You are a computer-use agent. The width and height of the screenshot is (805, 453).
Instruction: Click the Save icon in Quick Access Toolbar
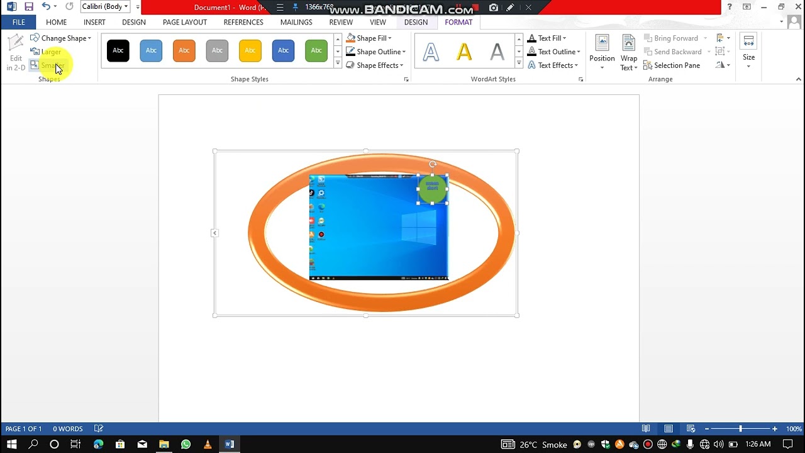point(29,7)
